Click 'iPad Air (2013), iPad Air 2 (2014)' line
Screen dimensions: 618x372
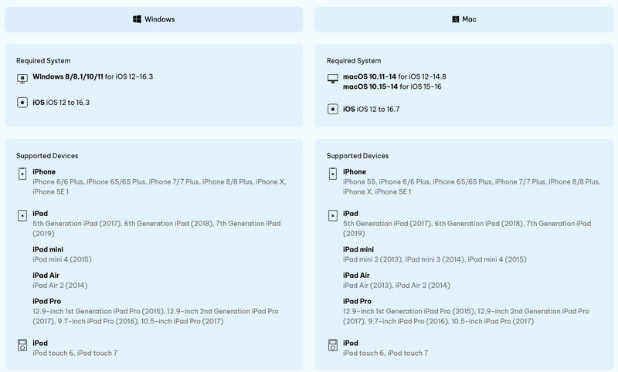click(396, 286)
